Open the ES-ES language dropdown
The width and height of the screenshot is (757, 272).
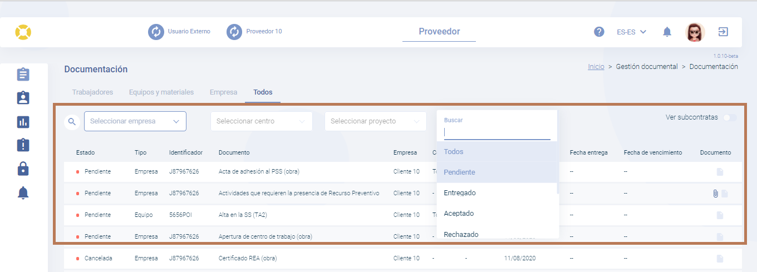pos(631,32)
